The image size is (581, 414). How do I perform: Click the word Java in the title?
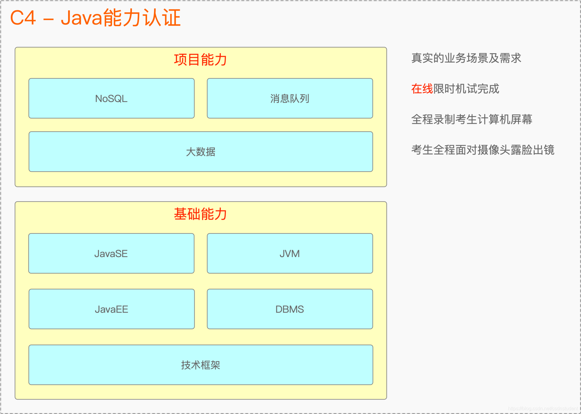[x=82, y=18]
